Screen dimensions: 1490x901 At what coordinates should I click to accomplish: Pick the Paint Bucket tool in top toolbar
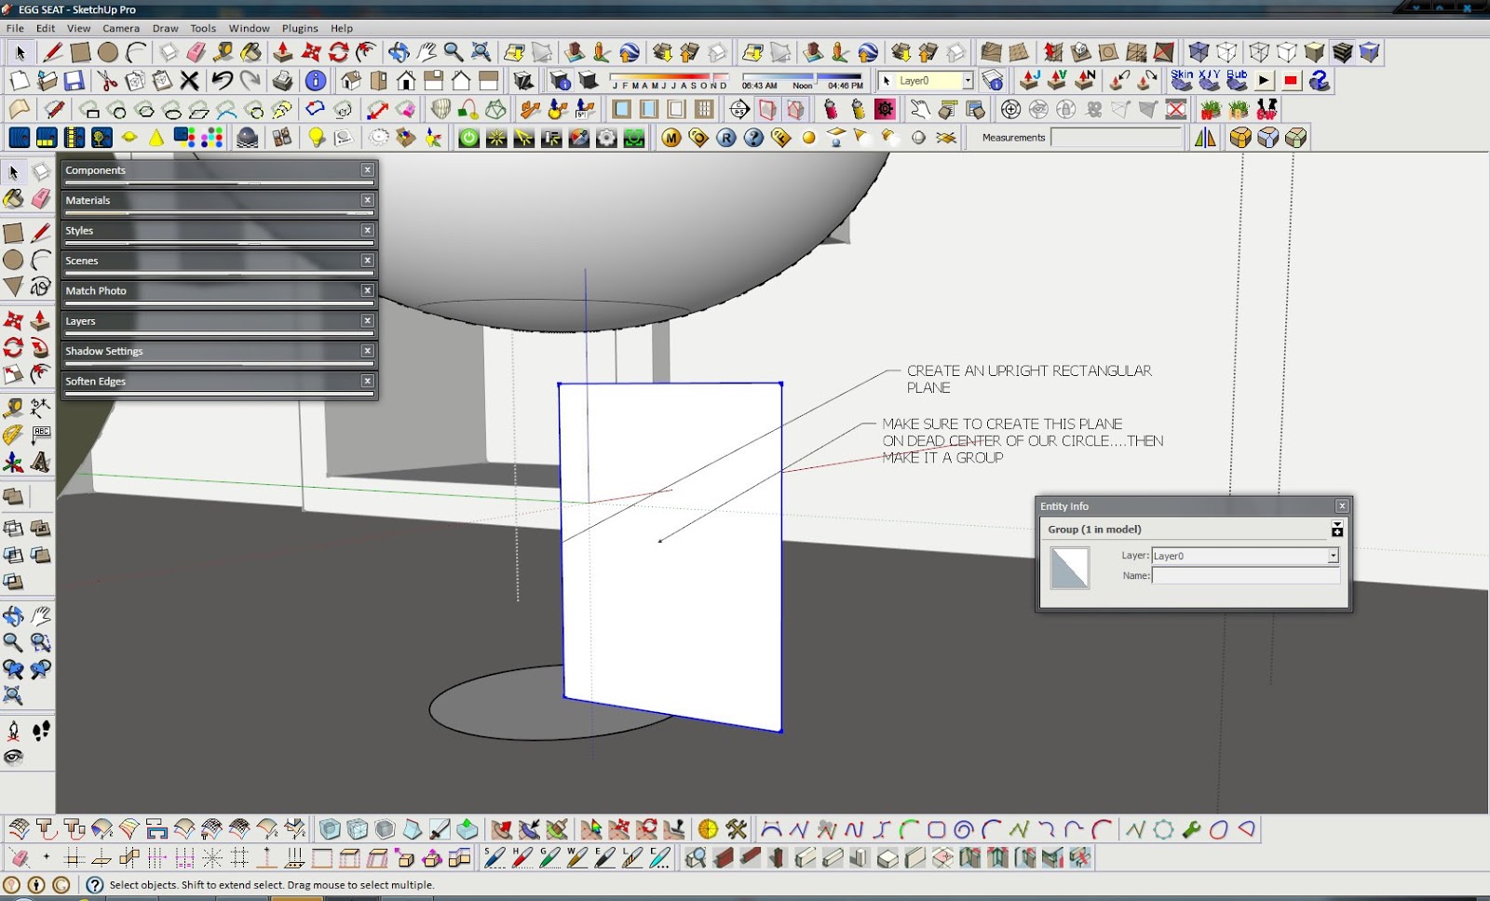(x=251, y=52)
